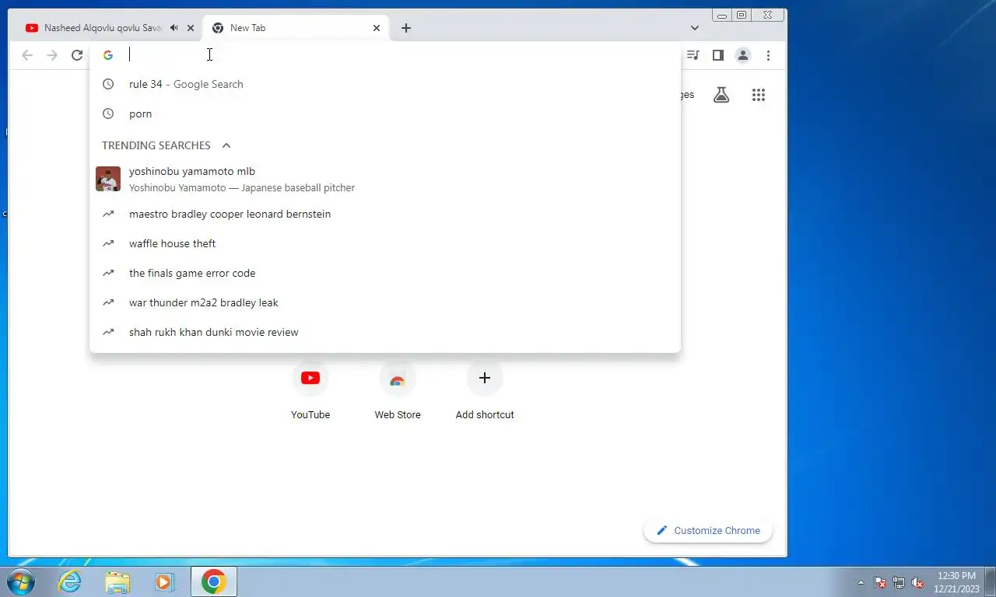
Task: Select the 'rule 34 - Google Search' history suggestion
Action: (x=385, y=84)
